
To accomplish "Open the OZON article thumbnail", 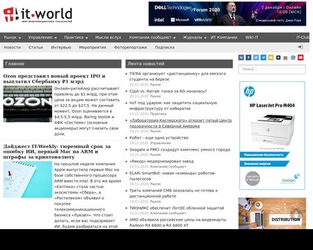I will 28,104.
